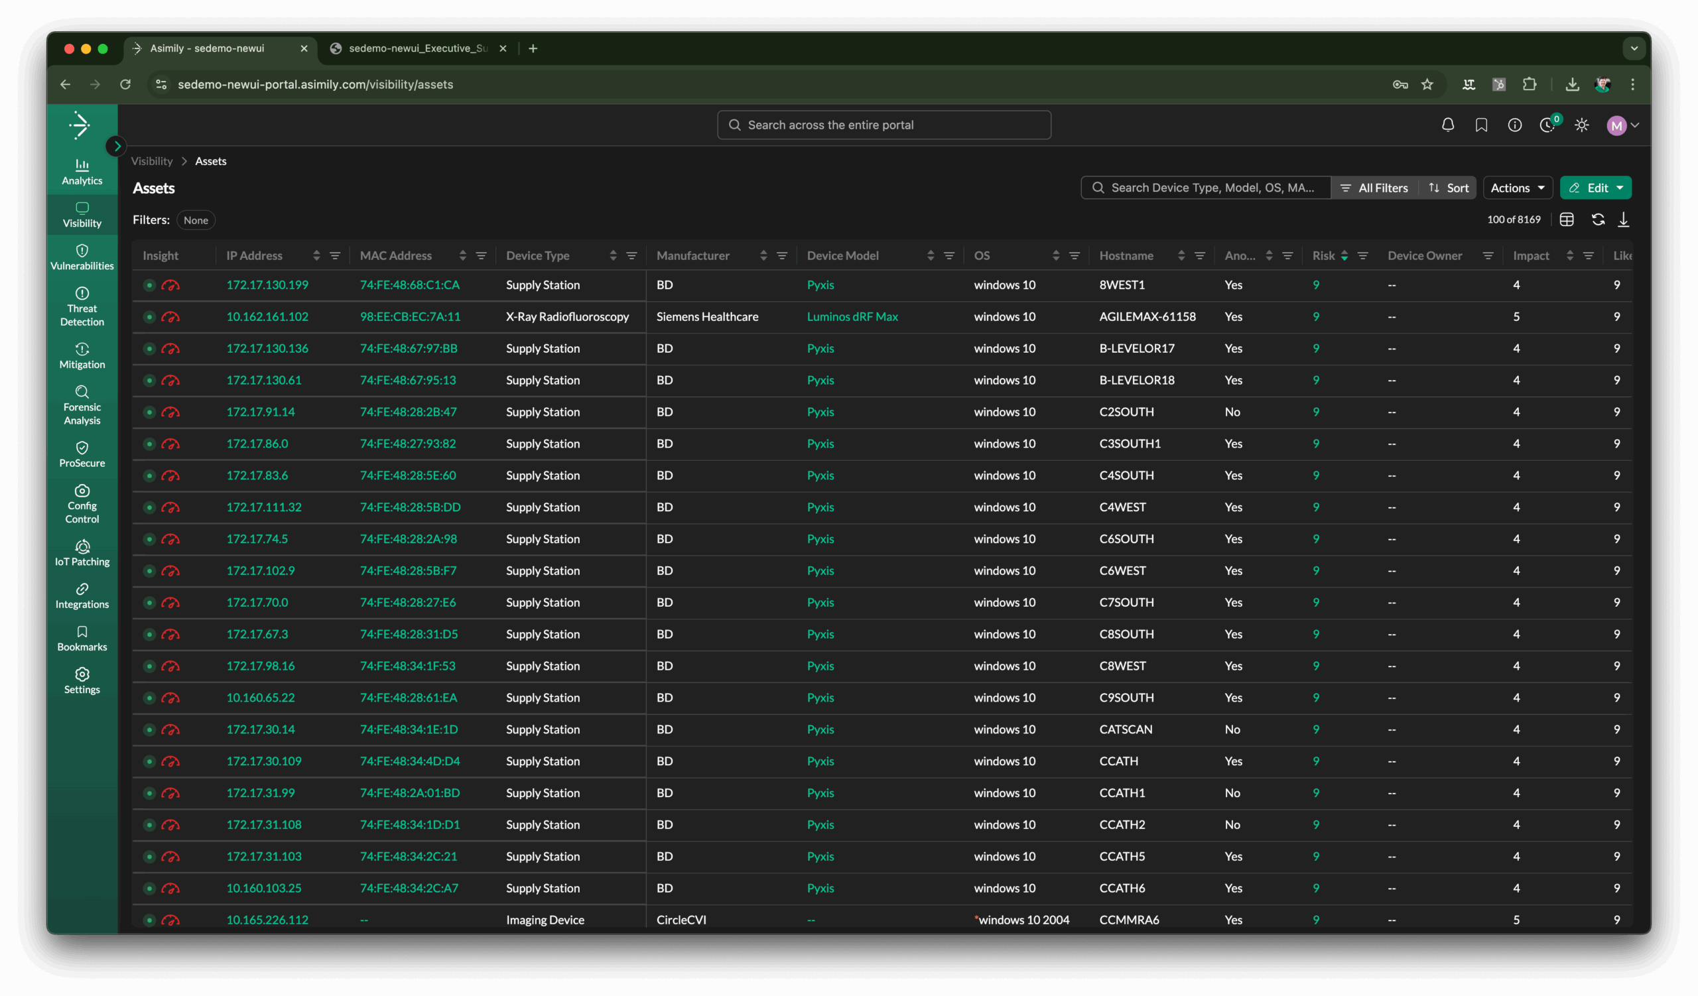The height and width of the screenshot is (996, 1698).
Task: Sort by IP Address column arrows
Action: point(316,256)
